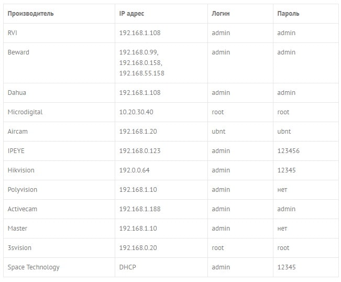Image resolution: width=341 pixels, height=282 pixels.
Task: Click Beward IP 192.168.0.99 text
Action: 139,52
